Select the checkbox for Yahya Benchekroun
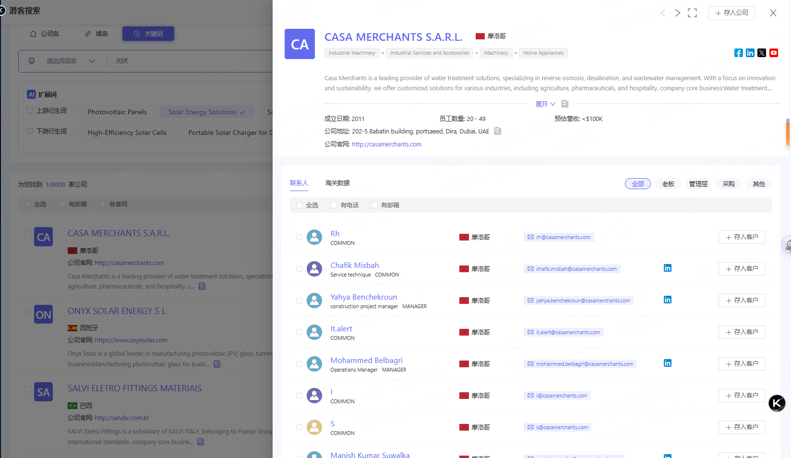The image size is (791, 458). coord(300,301)
